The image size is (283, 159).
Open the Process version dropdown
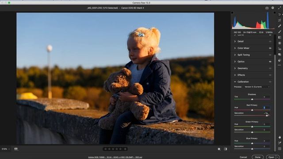click(x=257, y=87)
